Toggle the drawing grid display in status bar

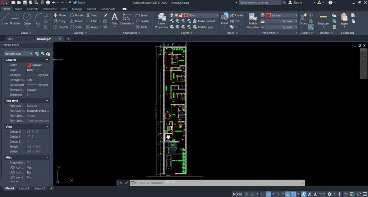coord(247,194)
